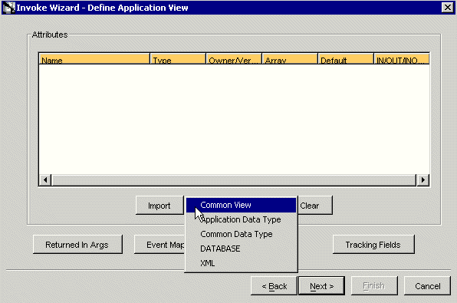The width and height of the screenshot is (457, 303).
Task: Close the Invoke Wizard dialog
Action: (x=447, y=8)
